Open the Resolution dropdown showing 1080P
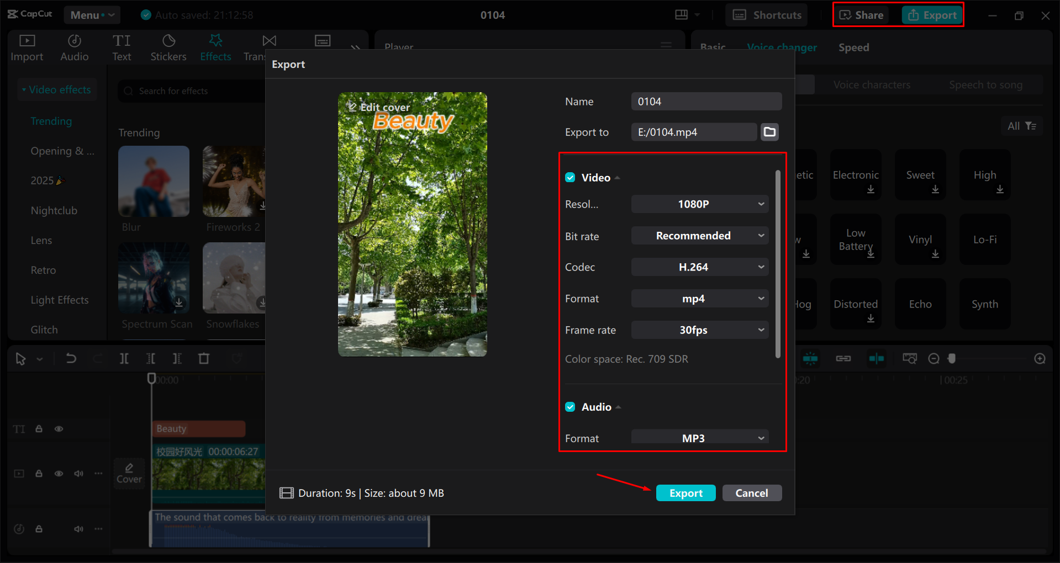This screenshot has height=563, width=1060. [699, 204]
